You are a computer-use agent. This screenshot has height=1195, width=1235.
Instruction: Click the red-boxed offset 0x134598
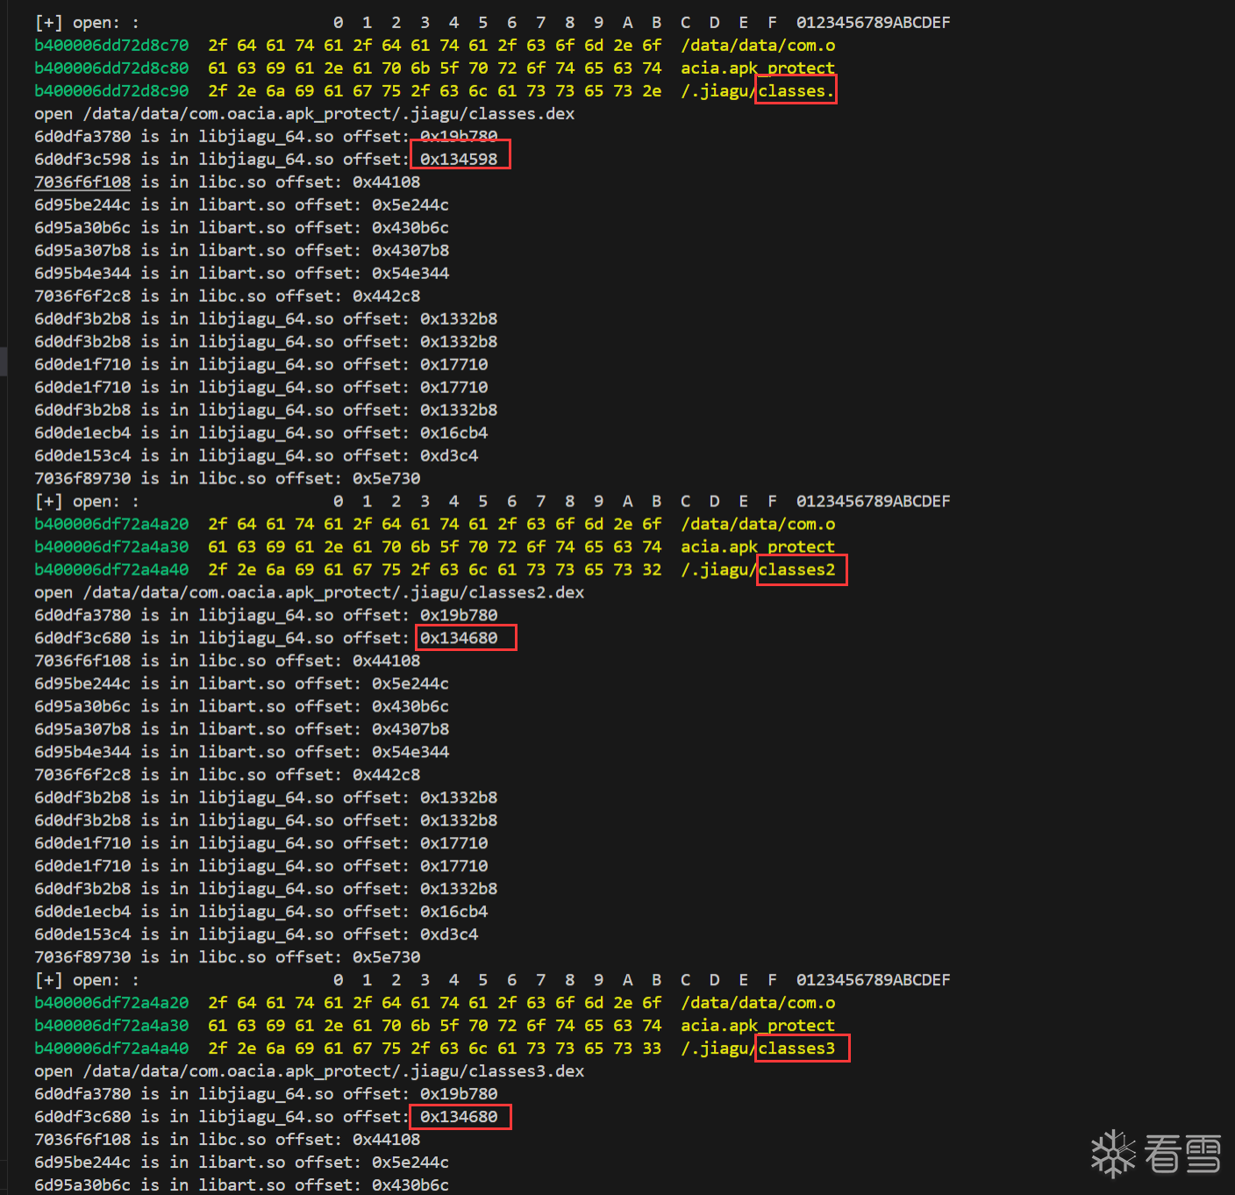pyautogui.click(x=459, y=160)
